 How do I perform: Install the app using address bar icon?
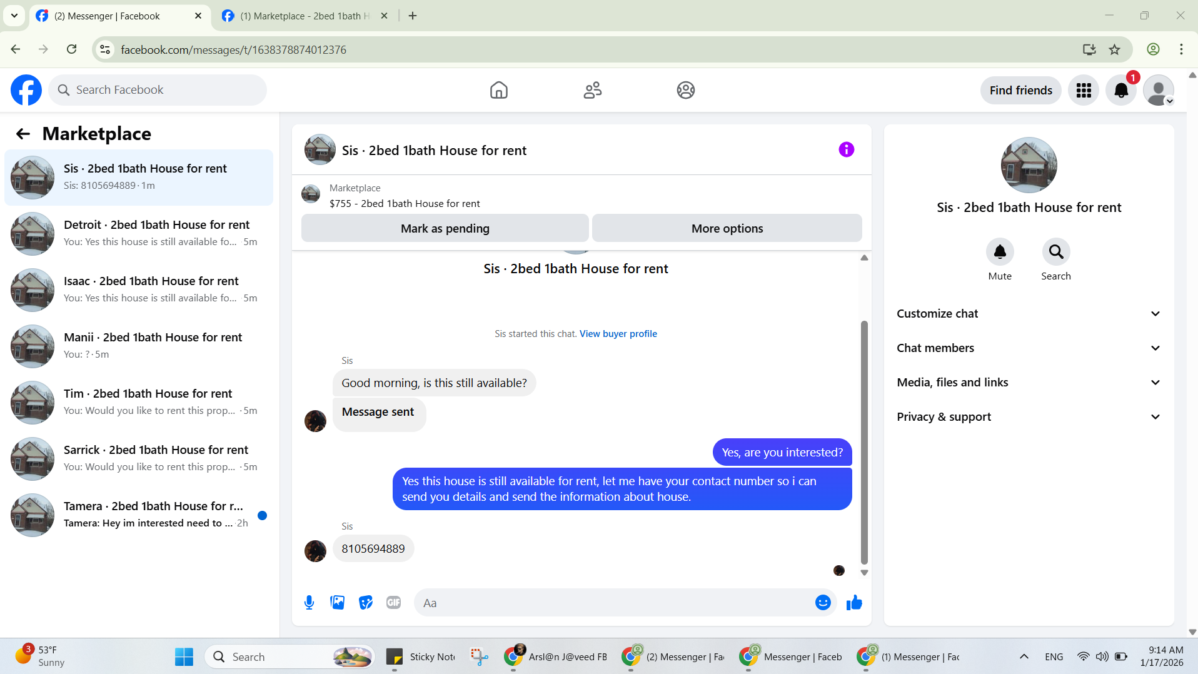pos(1089,49)
